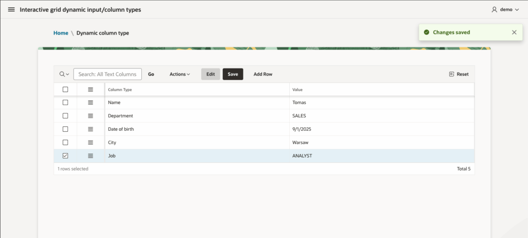This screenshot has height=238, width=528.
Task: Uncheck the Job row checkbox
Action: (65, 156)
